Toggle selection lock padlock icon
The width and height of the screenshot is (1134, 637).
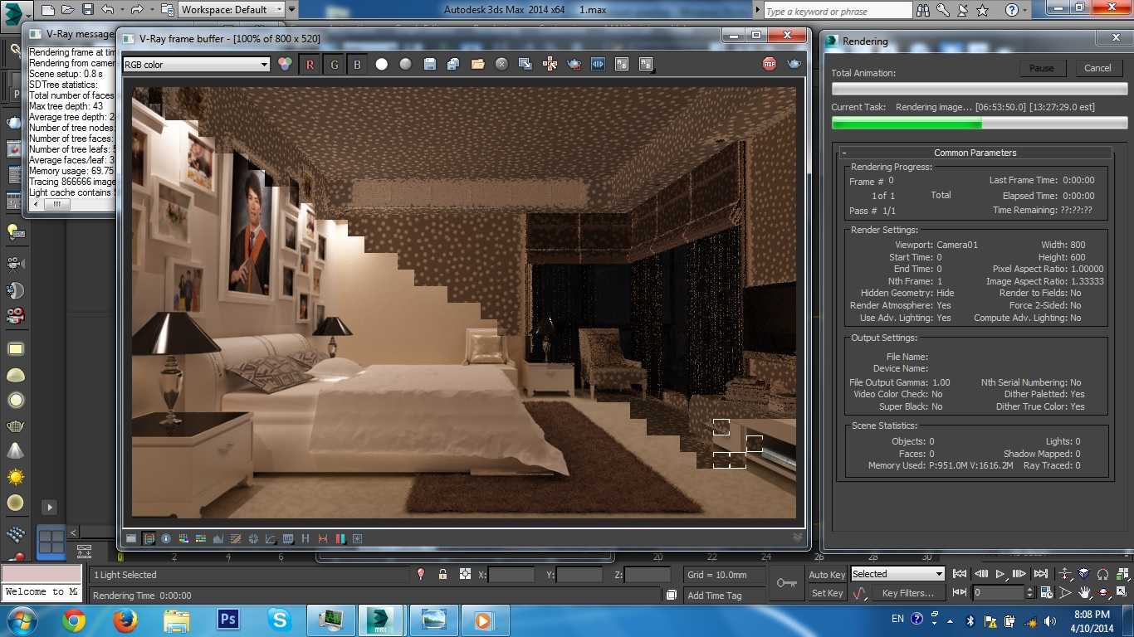pyautogui.click(x=442, y=574)
